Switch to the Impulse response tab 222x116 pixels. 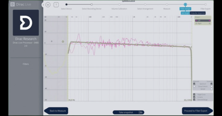tap(198, 13)
